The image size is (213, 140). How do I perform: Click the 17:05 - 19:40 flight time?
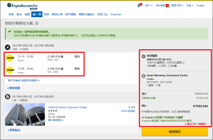click(x=25, y=69)
